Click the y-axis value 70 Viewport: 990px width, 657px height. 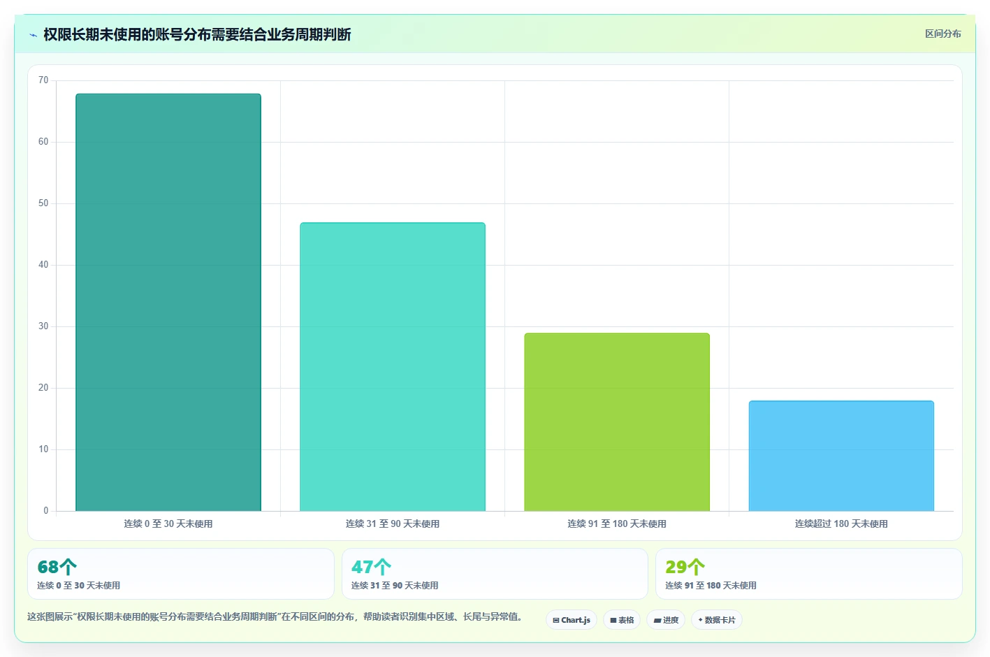(43, 80)
